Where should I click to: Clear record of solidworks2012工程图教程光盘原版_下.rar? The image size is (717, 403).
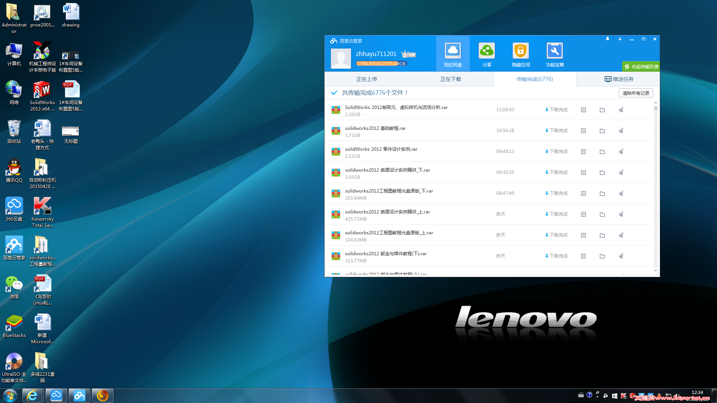click(621, 193)
